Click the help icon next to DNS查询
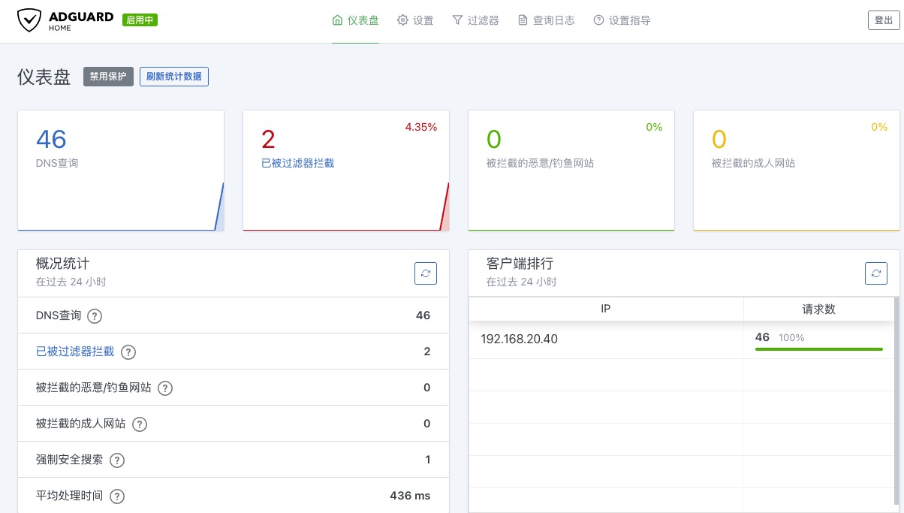The height and width of the screenshot is (513, 904). (x=95, y=316)
